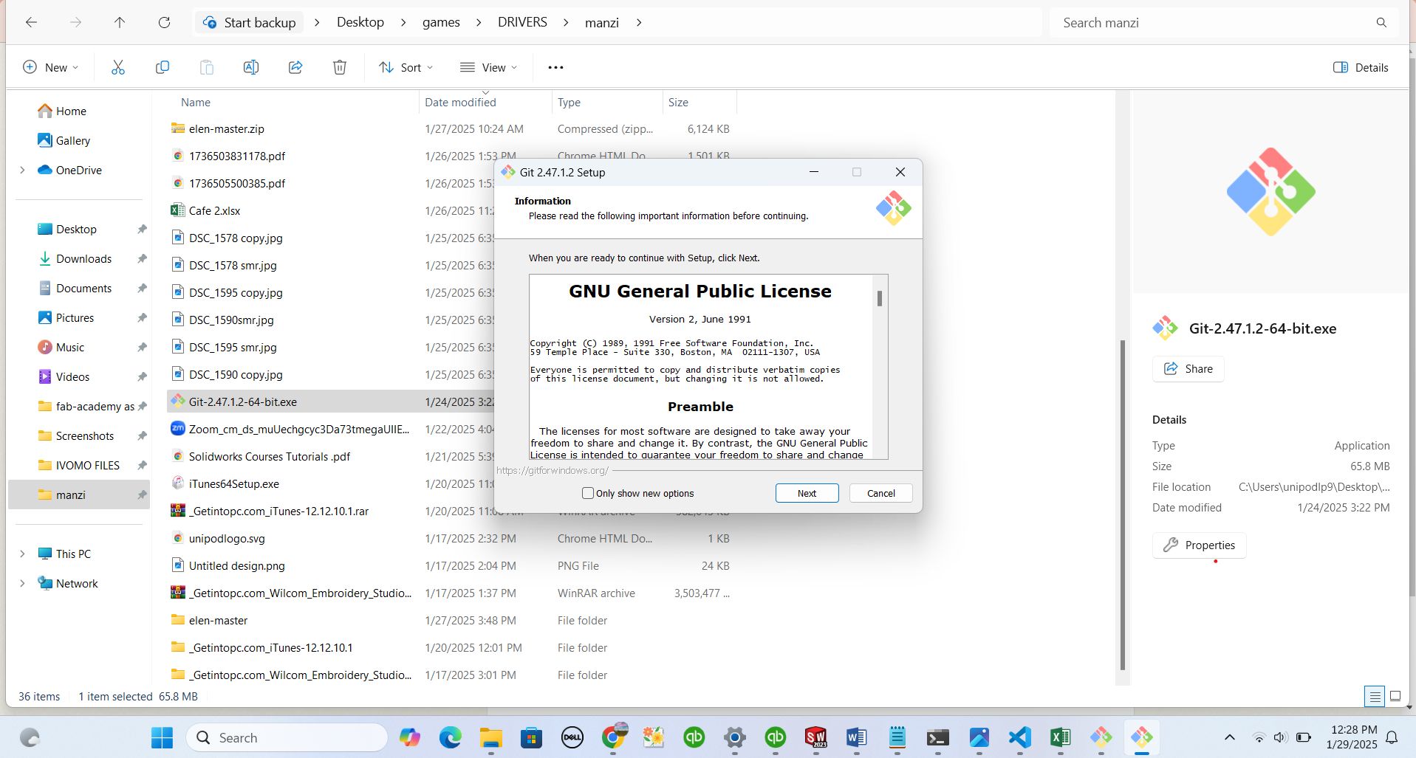This screenshot has width=1416, height=758.
Task: Open Google Chrome from taskbar
Action: 613,737
